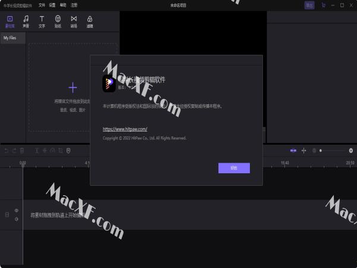Open the Stickers panel with smiley icon
357x268 pixels.
pyautogui.click(x=58, y=21)
